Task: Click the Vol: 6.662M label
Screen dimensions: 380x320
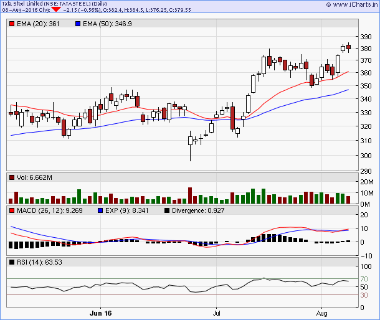Action: tap(34, 177)
